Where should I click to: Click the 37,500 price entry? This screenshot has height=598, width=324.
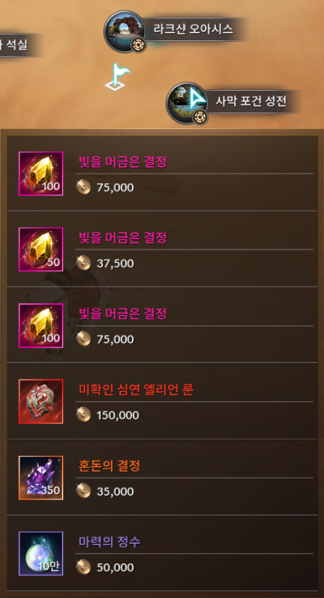pos(115,263)
